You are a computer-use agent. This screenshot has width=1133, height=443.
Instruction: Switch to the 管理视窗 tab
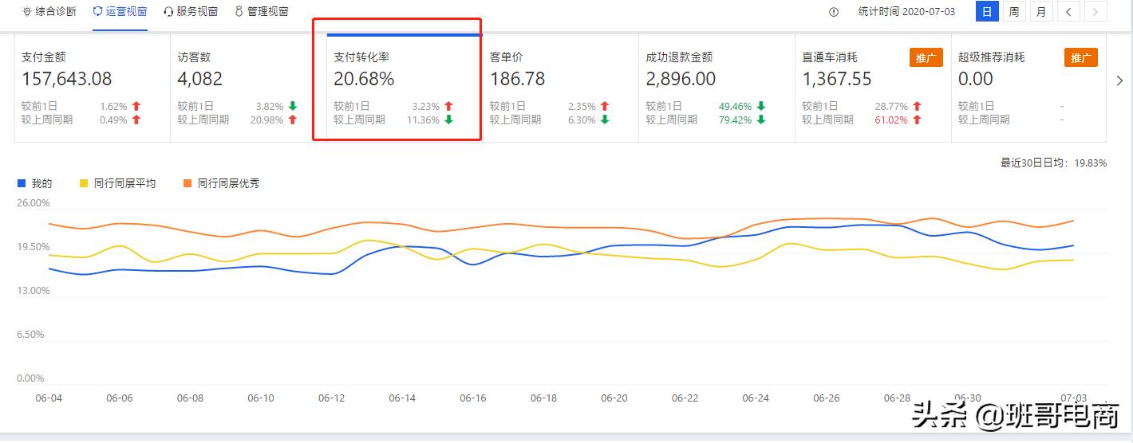(262, 12)
